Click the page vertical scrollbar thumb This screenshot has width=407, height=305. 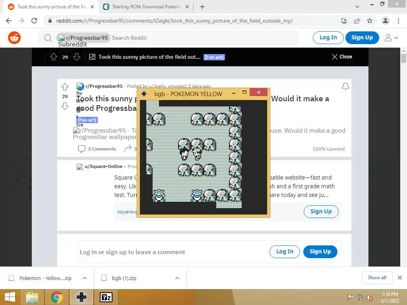(403, 58)
